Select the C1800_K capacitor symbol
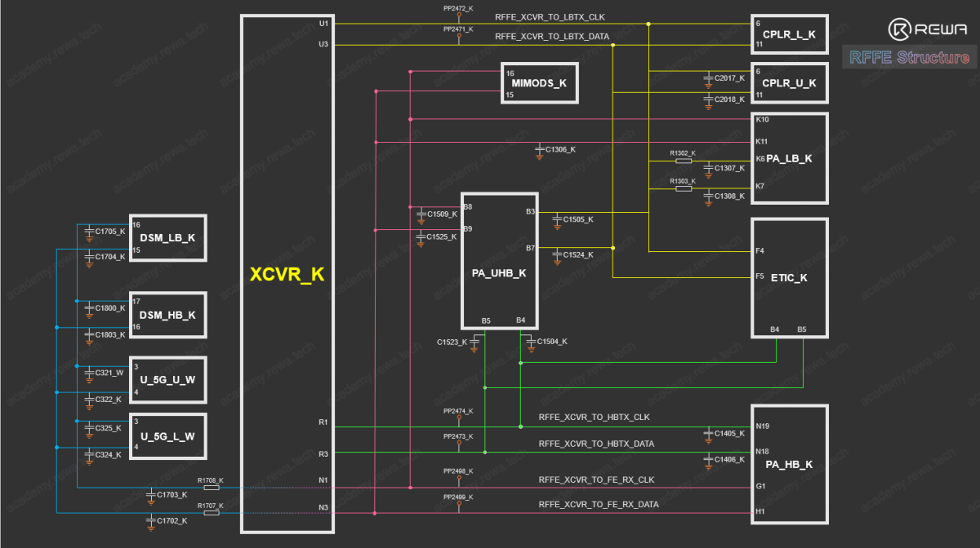This screenshot has height=548, width=980. point(89,308)
